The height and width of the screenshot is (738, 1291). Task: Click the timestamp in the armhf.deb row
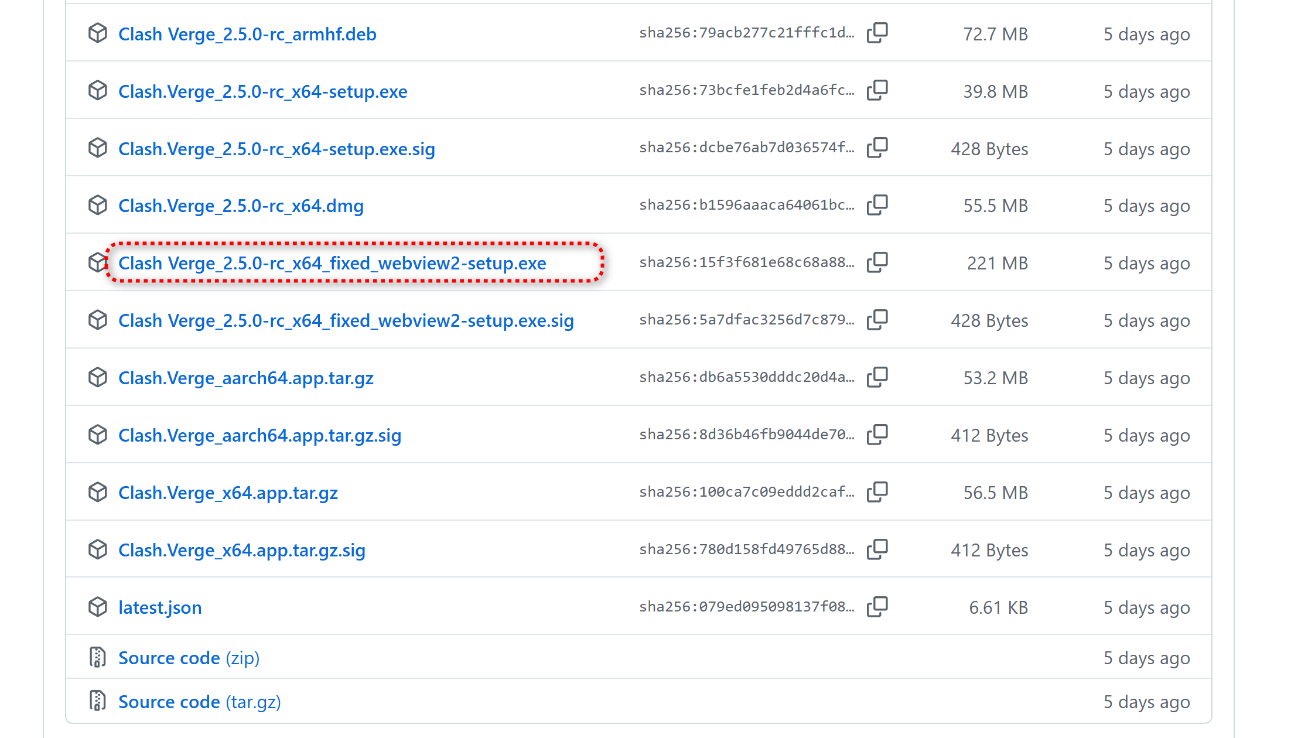(x=1147, y=35)
